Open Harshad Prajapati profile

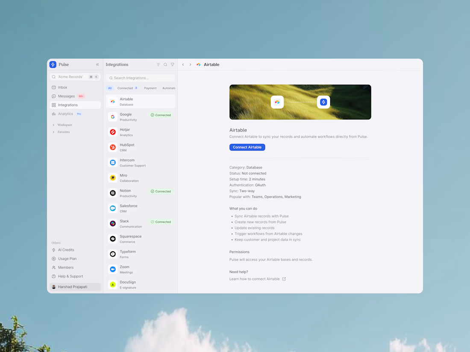pyautogui.click(x=75, y=287)
